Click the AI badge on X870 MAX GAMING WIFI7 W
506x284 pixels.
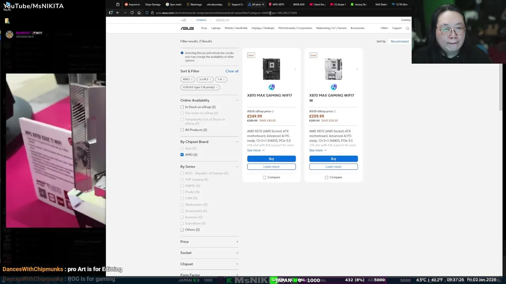click(334, 87)
